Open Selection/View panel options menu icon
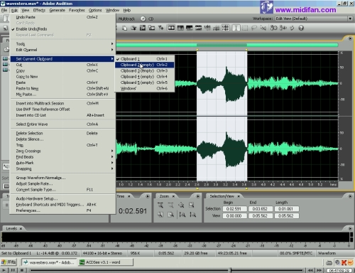 click(x=350, y=196)
